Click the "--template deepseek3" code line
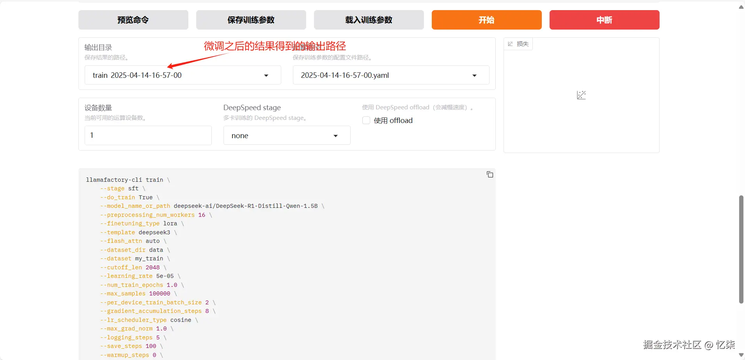 click(138, 232)
